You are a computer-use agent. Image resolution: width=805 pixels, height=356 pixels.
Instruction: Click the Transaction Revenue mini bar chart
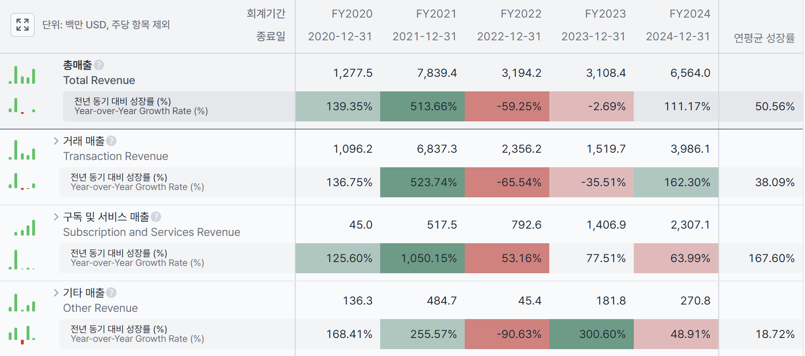coord(22,150)
